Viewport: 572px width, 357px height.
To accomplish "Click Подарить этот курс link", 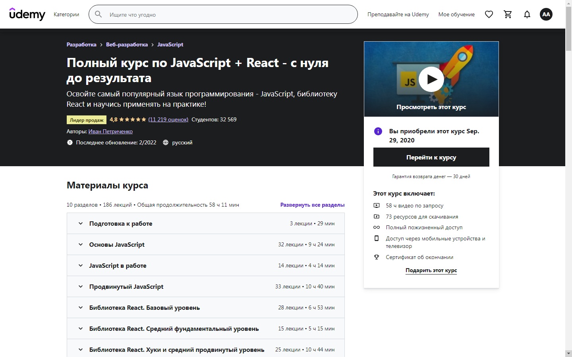I will pyautogui.click(x=431, y=270).
